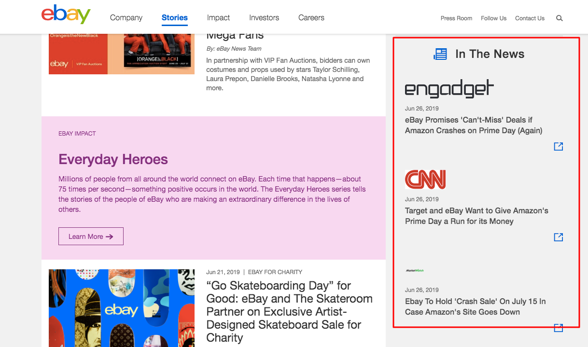Go to Contact Us
588x347 pixels.
[530, 18]
